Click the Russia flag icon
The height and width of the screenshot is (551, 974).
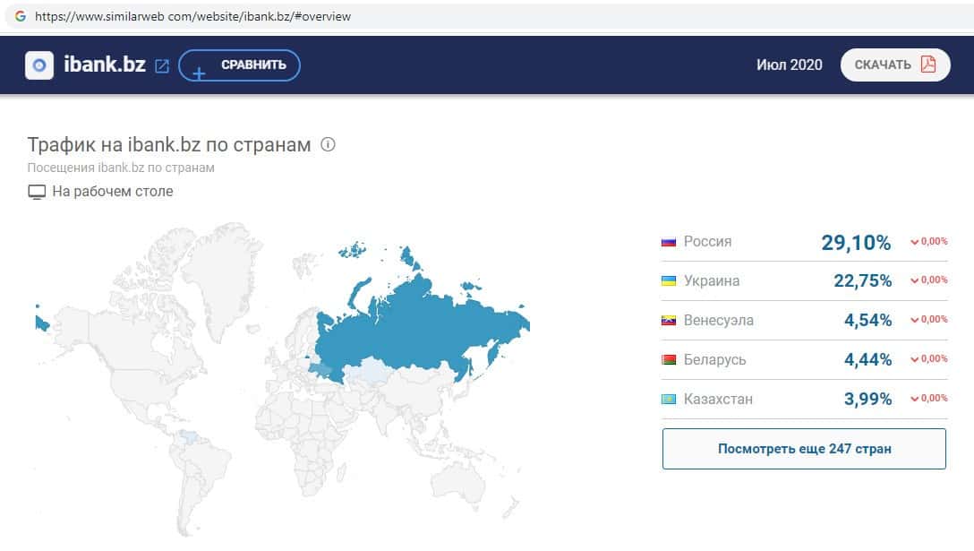pyautogui.click(x=669, y=242)
